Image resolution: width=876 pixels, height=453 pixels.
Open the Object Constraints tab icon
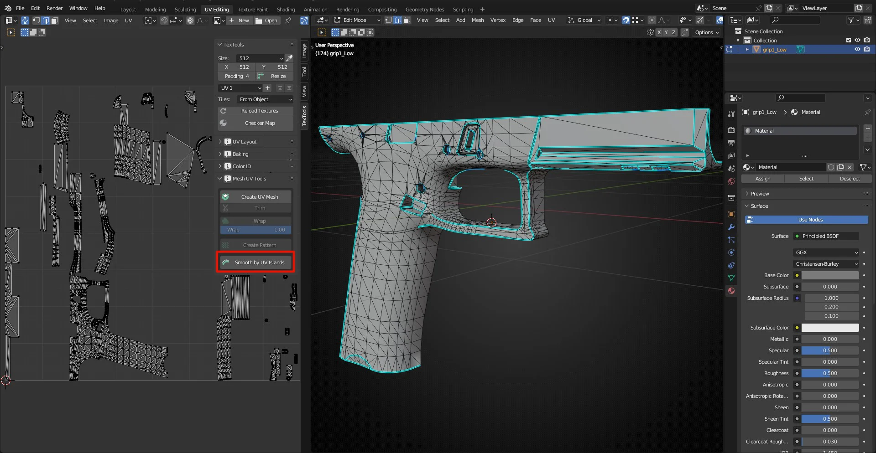(731, 265)
